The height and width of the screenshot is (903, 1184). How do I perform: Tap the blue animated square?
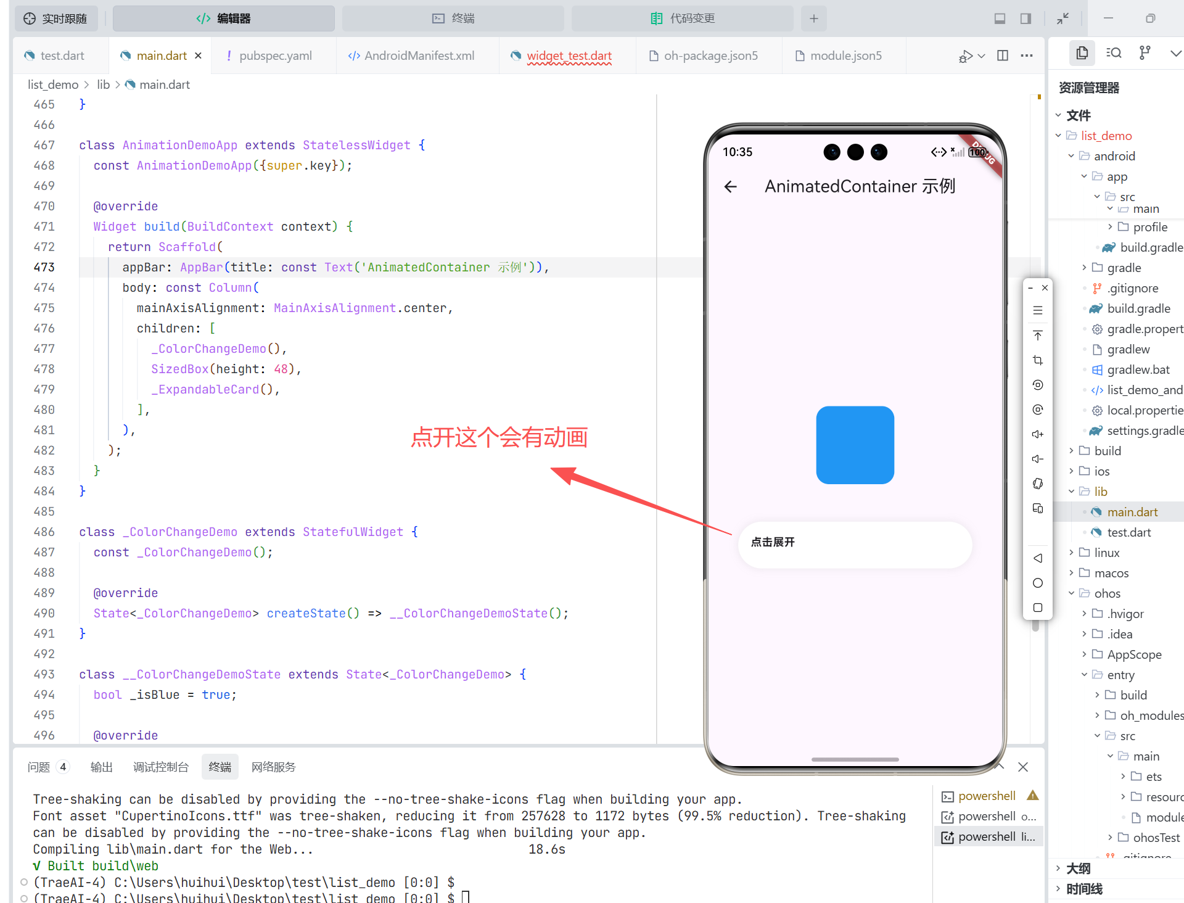[x=855, y=445]
